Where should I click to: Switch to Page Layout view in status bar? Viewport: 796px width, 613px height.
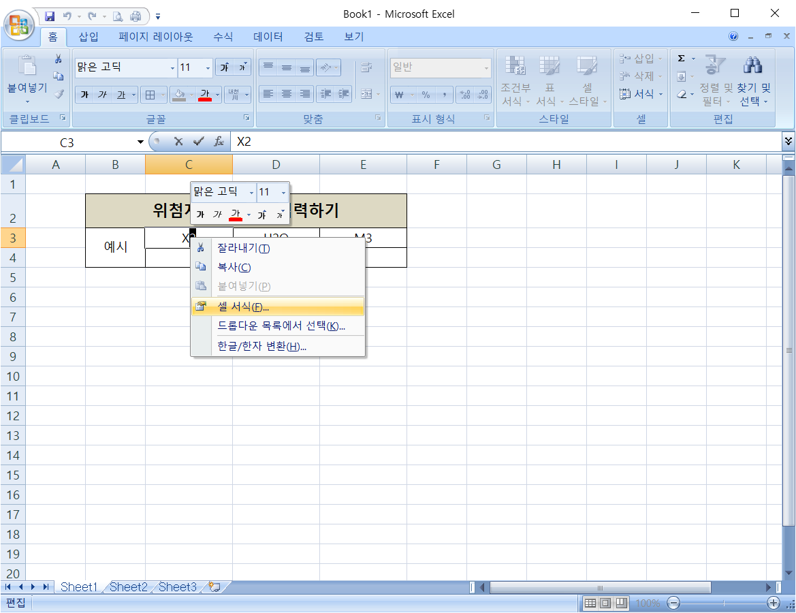click(x=605, y=603)
